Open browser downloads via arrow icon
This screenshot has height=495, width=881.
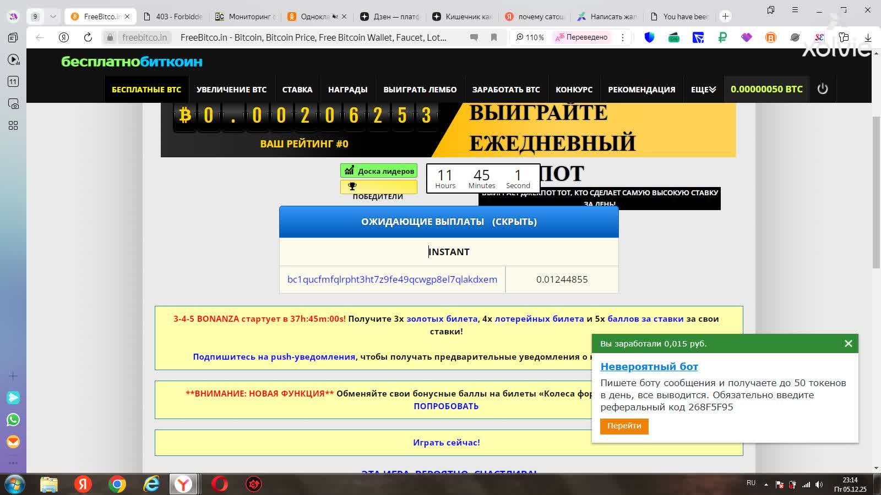pos(868,37)
